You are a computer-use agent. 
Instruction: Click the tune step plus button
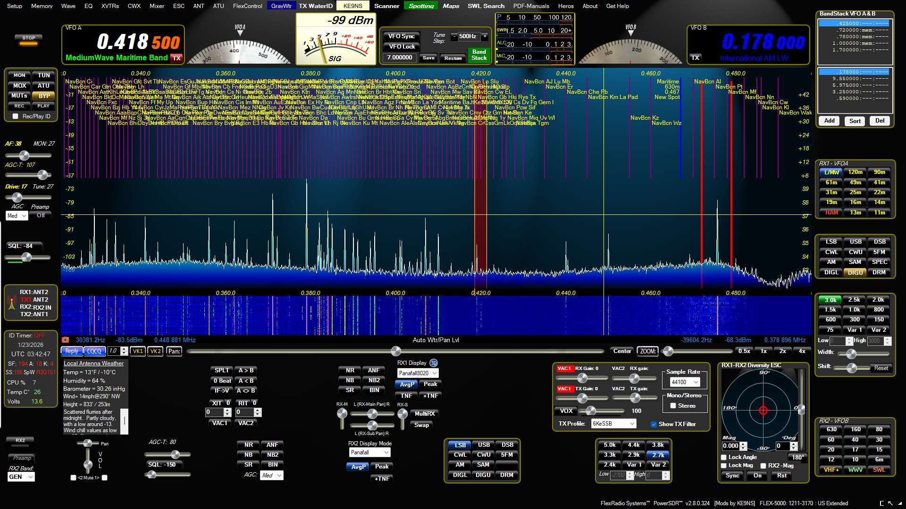(485, 36)
